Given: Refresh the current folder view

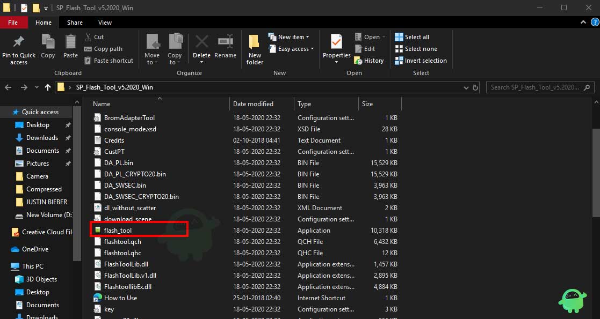Looking at the screenshot, I should point(475,87).
